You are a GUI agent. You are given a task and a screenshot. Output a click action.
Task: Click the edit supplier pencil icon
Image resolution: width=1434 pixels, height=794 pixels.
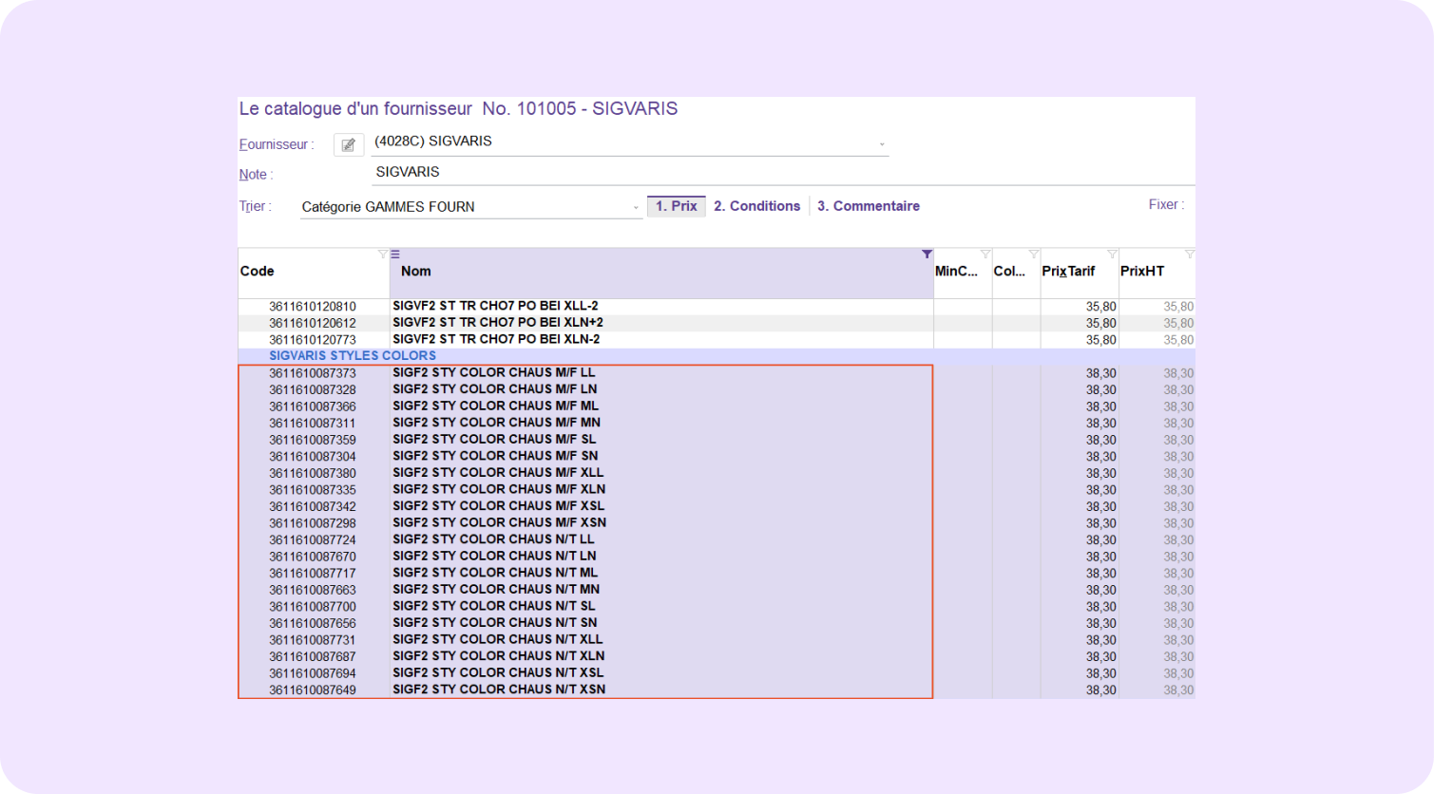pos(349,144)
